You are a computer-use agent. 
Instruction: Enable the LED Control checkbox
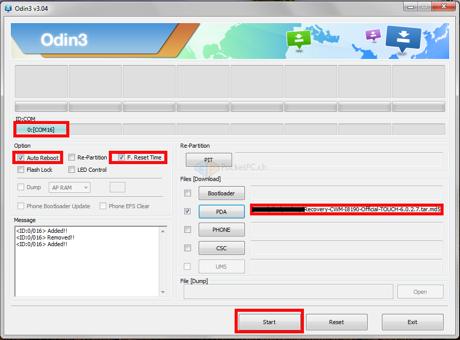(71, 170)
